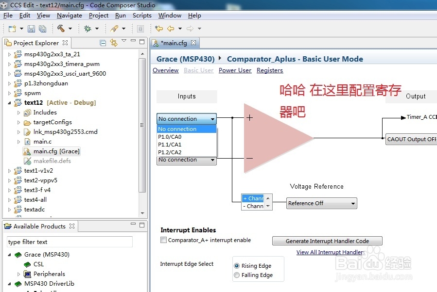Select lnk_msp430g2553.cmd file
The width and height of the screenshot is (437, 292).
point(65,132)
